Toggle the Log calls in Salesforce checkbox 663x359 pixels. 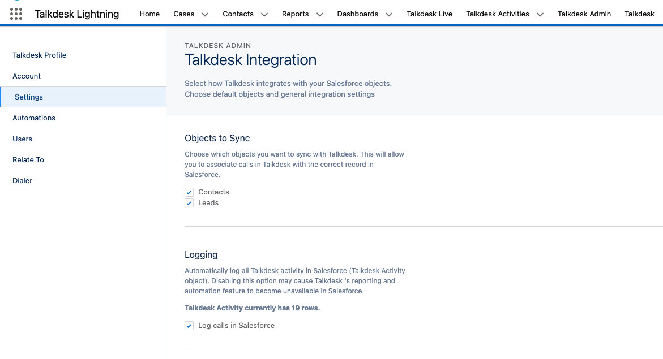coord(189,326)
